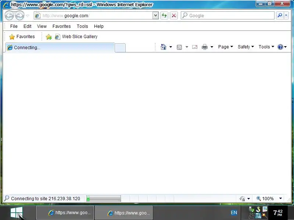Expand the Home button dropdown arrow

(171, 47)
